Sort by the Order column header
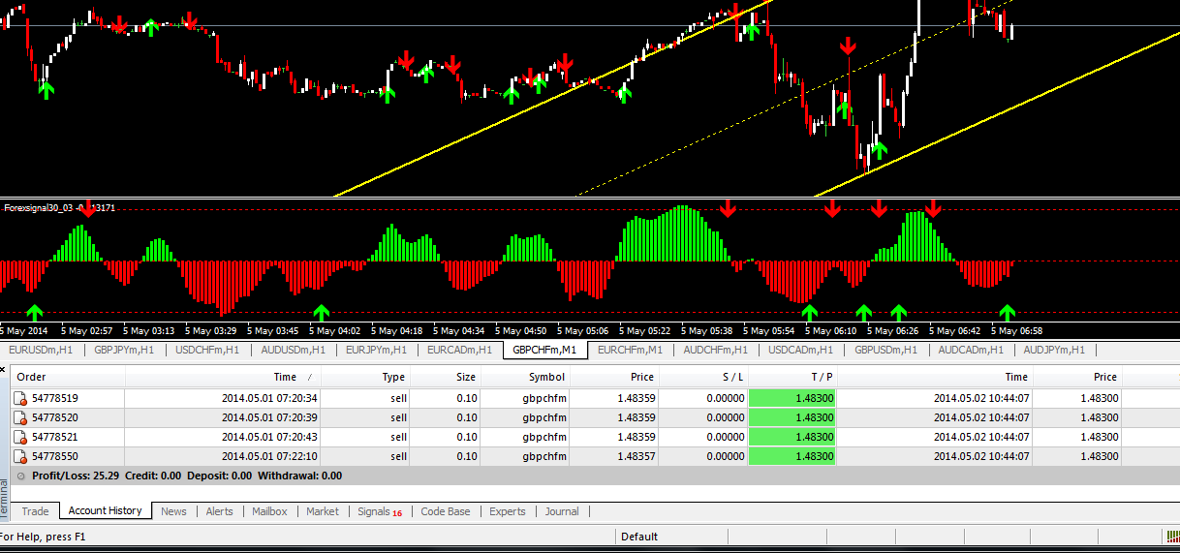 click(x=68, y=377)
